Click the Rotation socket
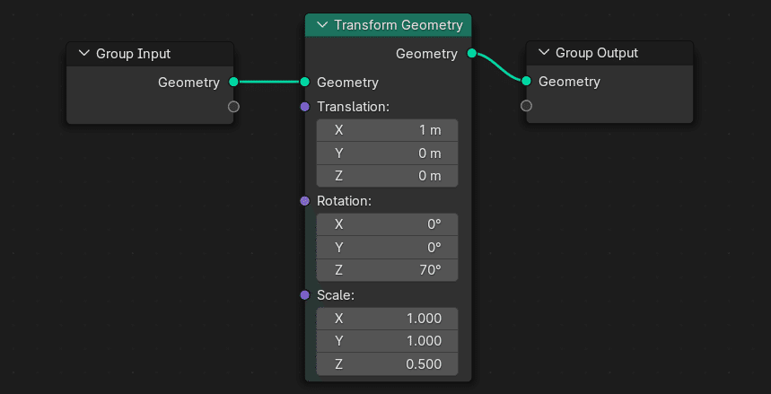 pyautogui.click(x=305, y=201)
